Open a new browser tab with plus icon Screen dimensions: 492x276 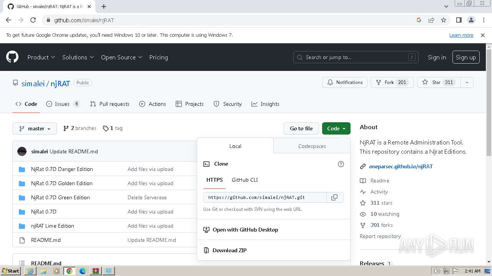tap(104, 7)
